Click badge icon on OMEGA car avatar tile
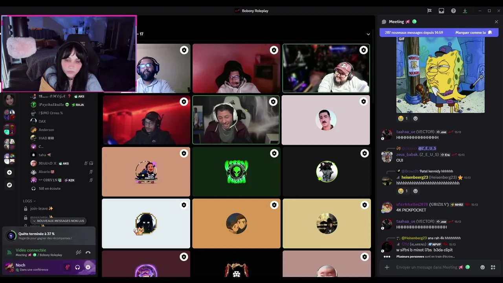 tap(184, 153)
